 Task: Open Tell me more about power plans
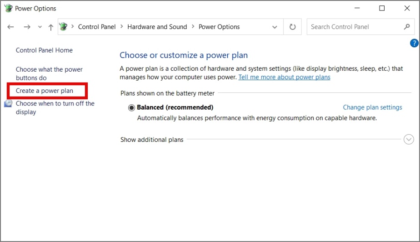(x=284, y=77)
